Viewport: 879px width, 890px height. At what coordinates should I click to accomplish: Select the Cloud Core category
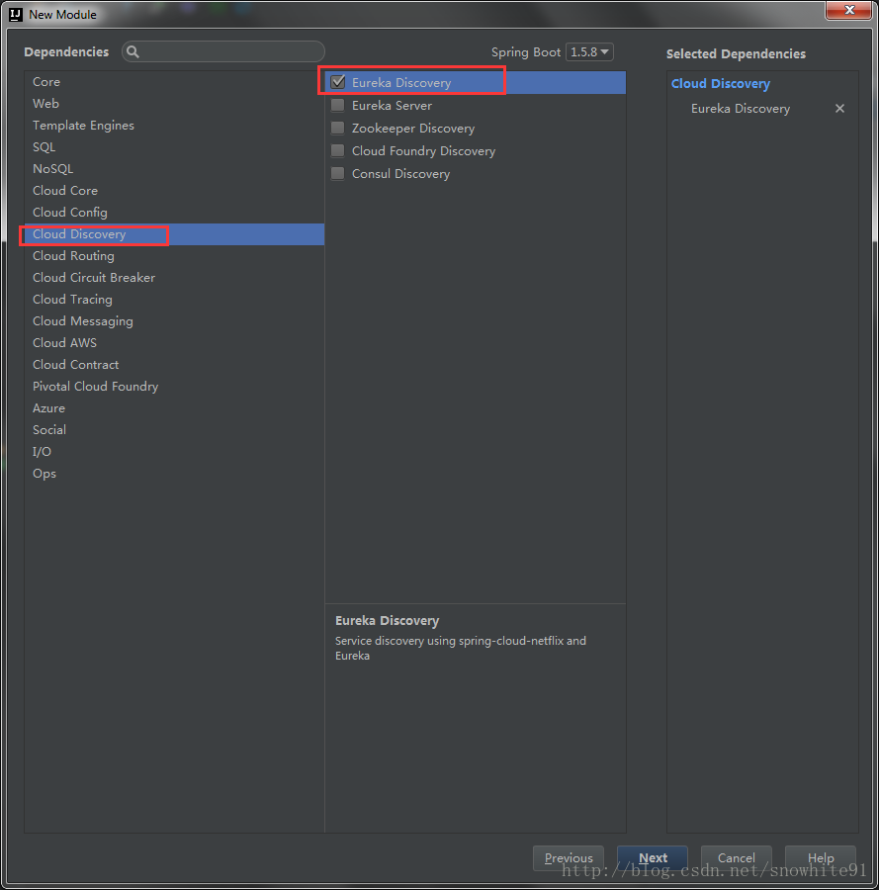click(x=174, y=191)
